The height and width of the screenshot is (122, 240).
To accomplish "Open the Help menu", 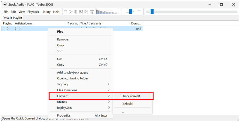I will tap(56, 12).
